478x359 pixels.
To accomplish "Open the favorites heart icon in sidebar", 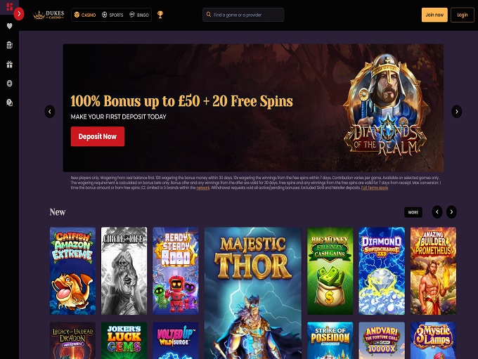I will (9, 26).
